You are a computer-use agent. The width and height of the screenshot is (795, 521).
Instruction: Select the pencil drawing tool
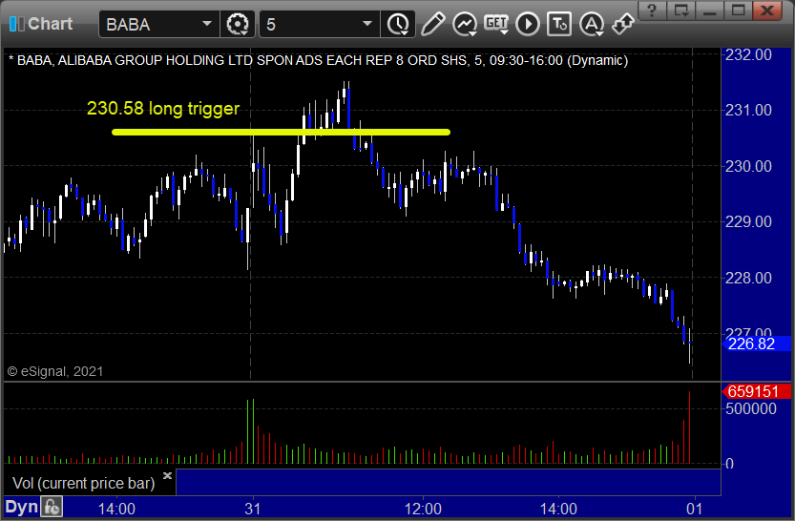[x=432, y=24]
